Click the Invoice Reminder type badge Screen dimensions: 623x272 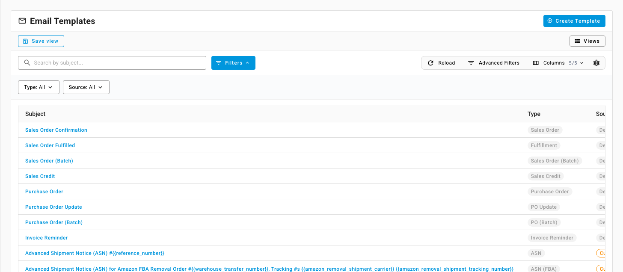coord(552,238)
